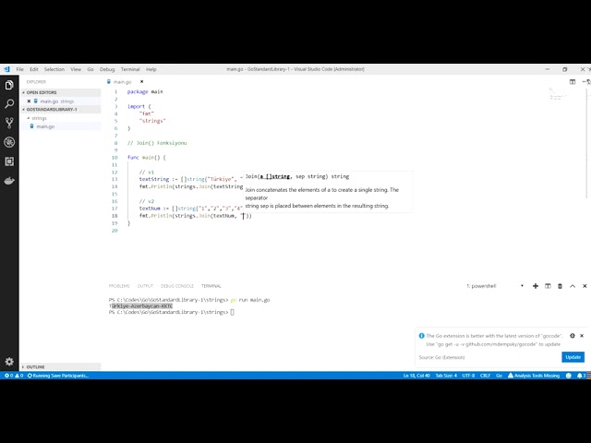This screenshot has width=591, height=443.
Task: Open the File menu
Action: pyautogui.click(x=19, y=69)
